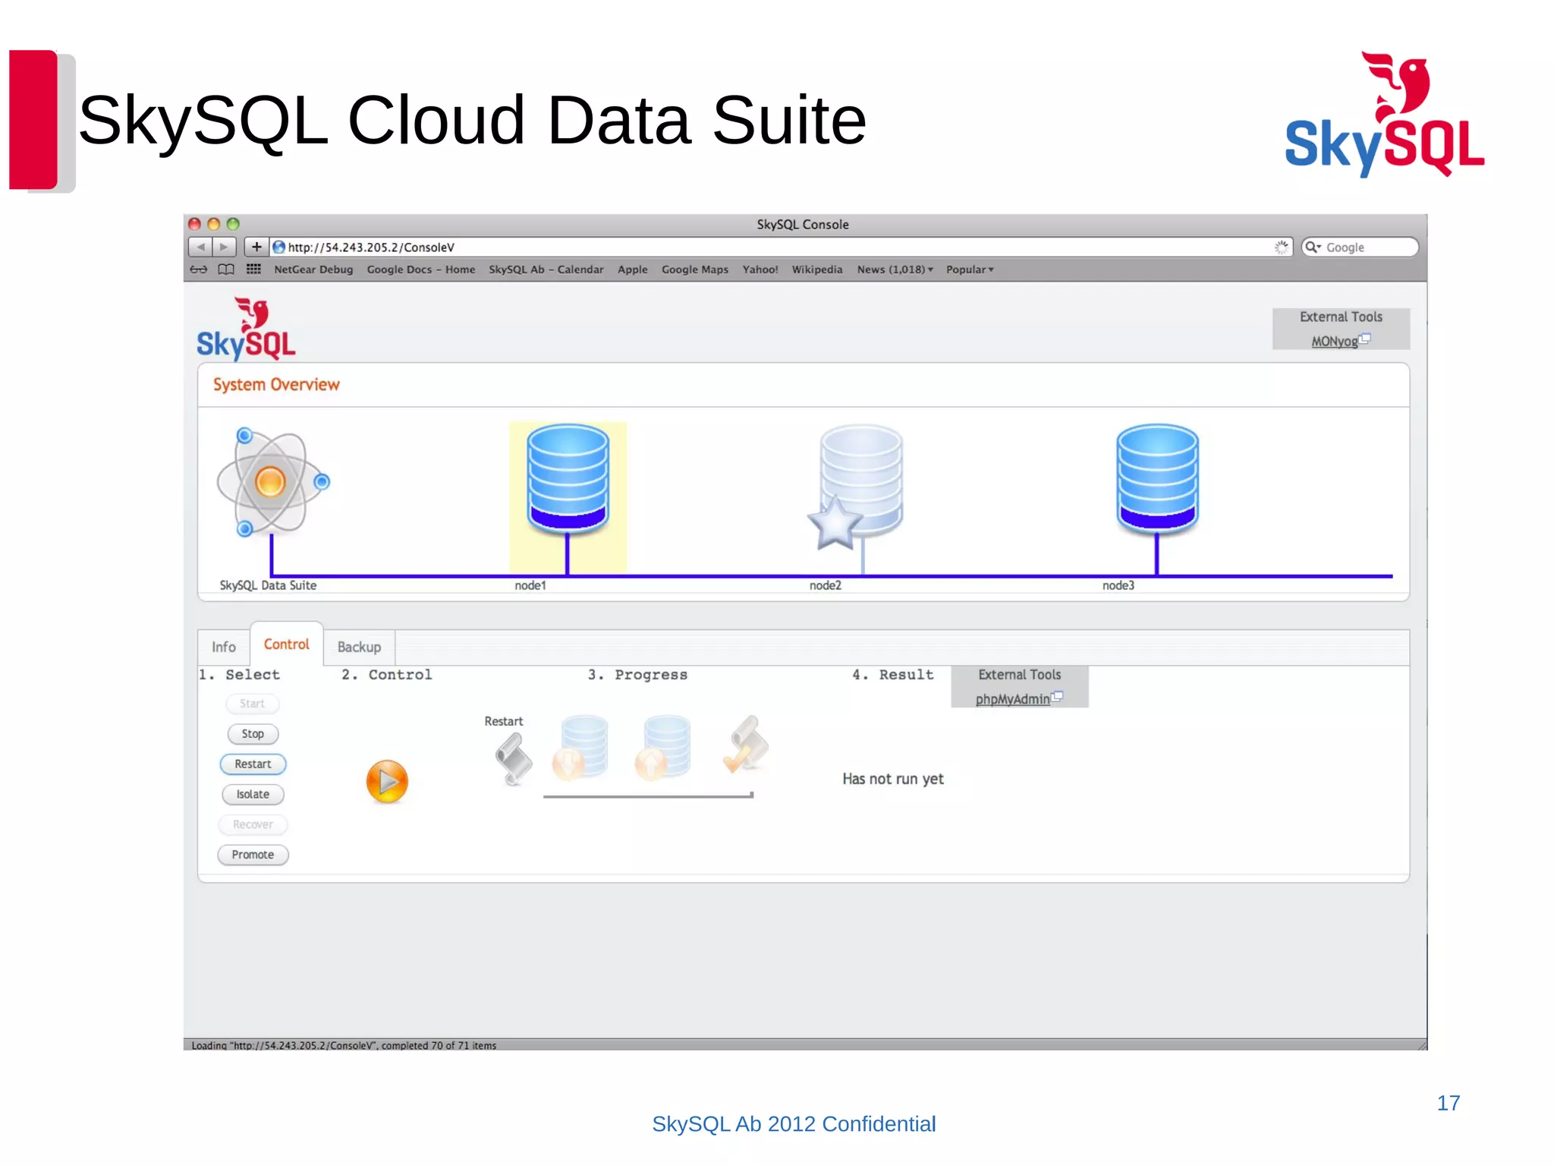Click the plus add-bookmark button

click(256, 247)
